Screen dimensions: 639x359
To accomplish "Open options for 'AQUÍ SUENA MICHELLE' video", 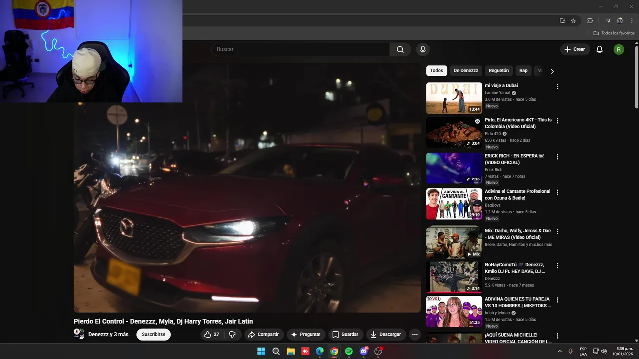I will (x=557, y=336).
